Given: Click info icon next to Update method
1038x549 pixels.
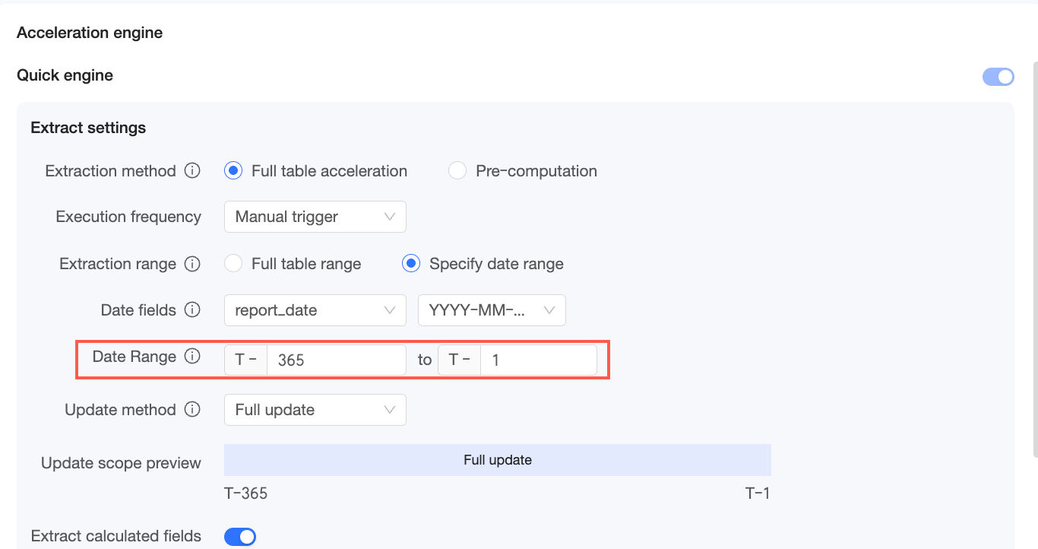Looking at the screenshot, I should pyautogui.click(x=193, y=410).
